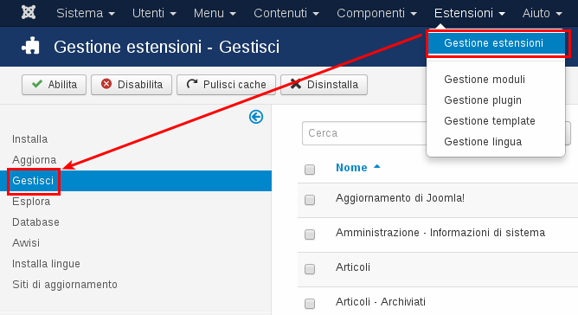578x315 pixels.
Task: Open the Sistema dropdown menu
Action: click(x=86, y=13)
